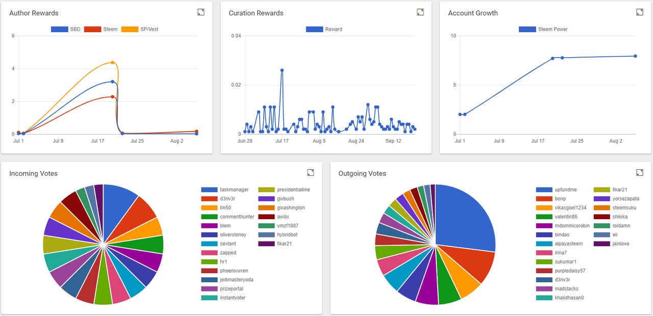Toggle the SBD series legend
This screenshot has height=316, width=653.
[x=66, y=29]
